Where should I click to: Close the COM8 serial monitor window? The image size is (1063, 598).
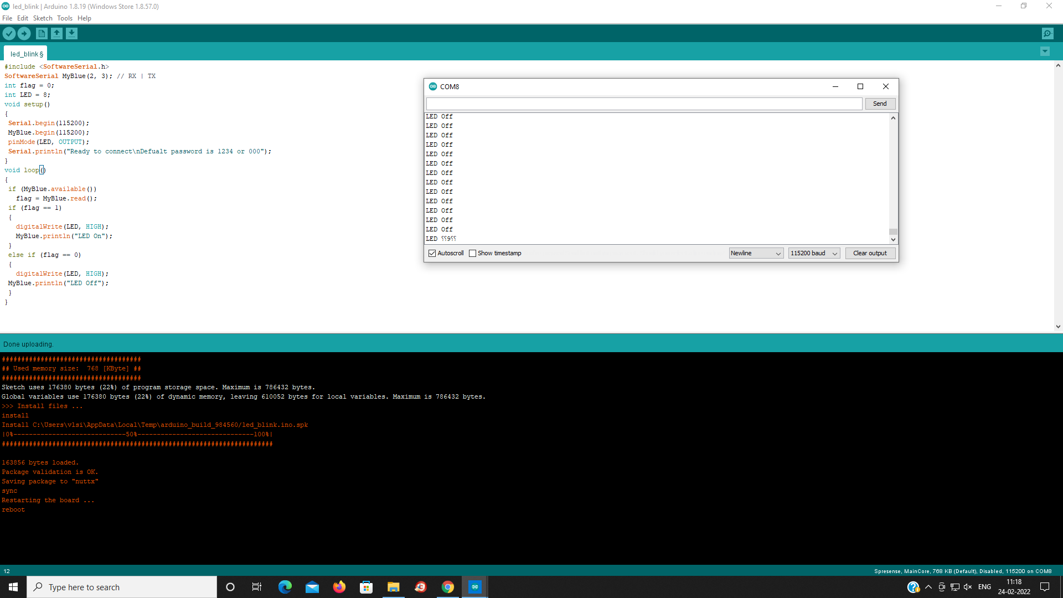(886, 86)
